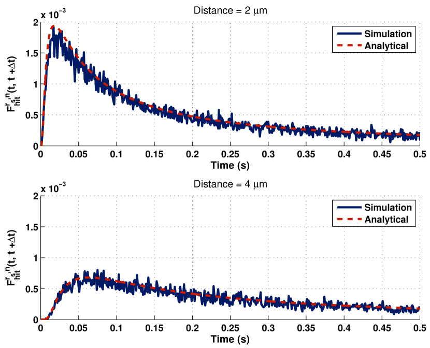The height and width of the screenshot is (348, 430).
Task: Click y-axis tick '1' of top plot
Action: click(36, 84)
